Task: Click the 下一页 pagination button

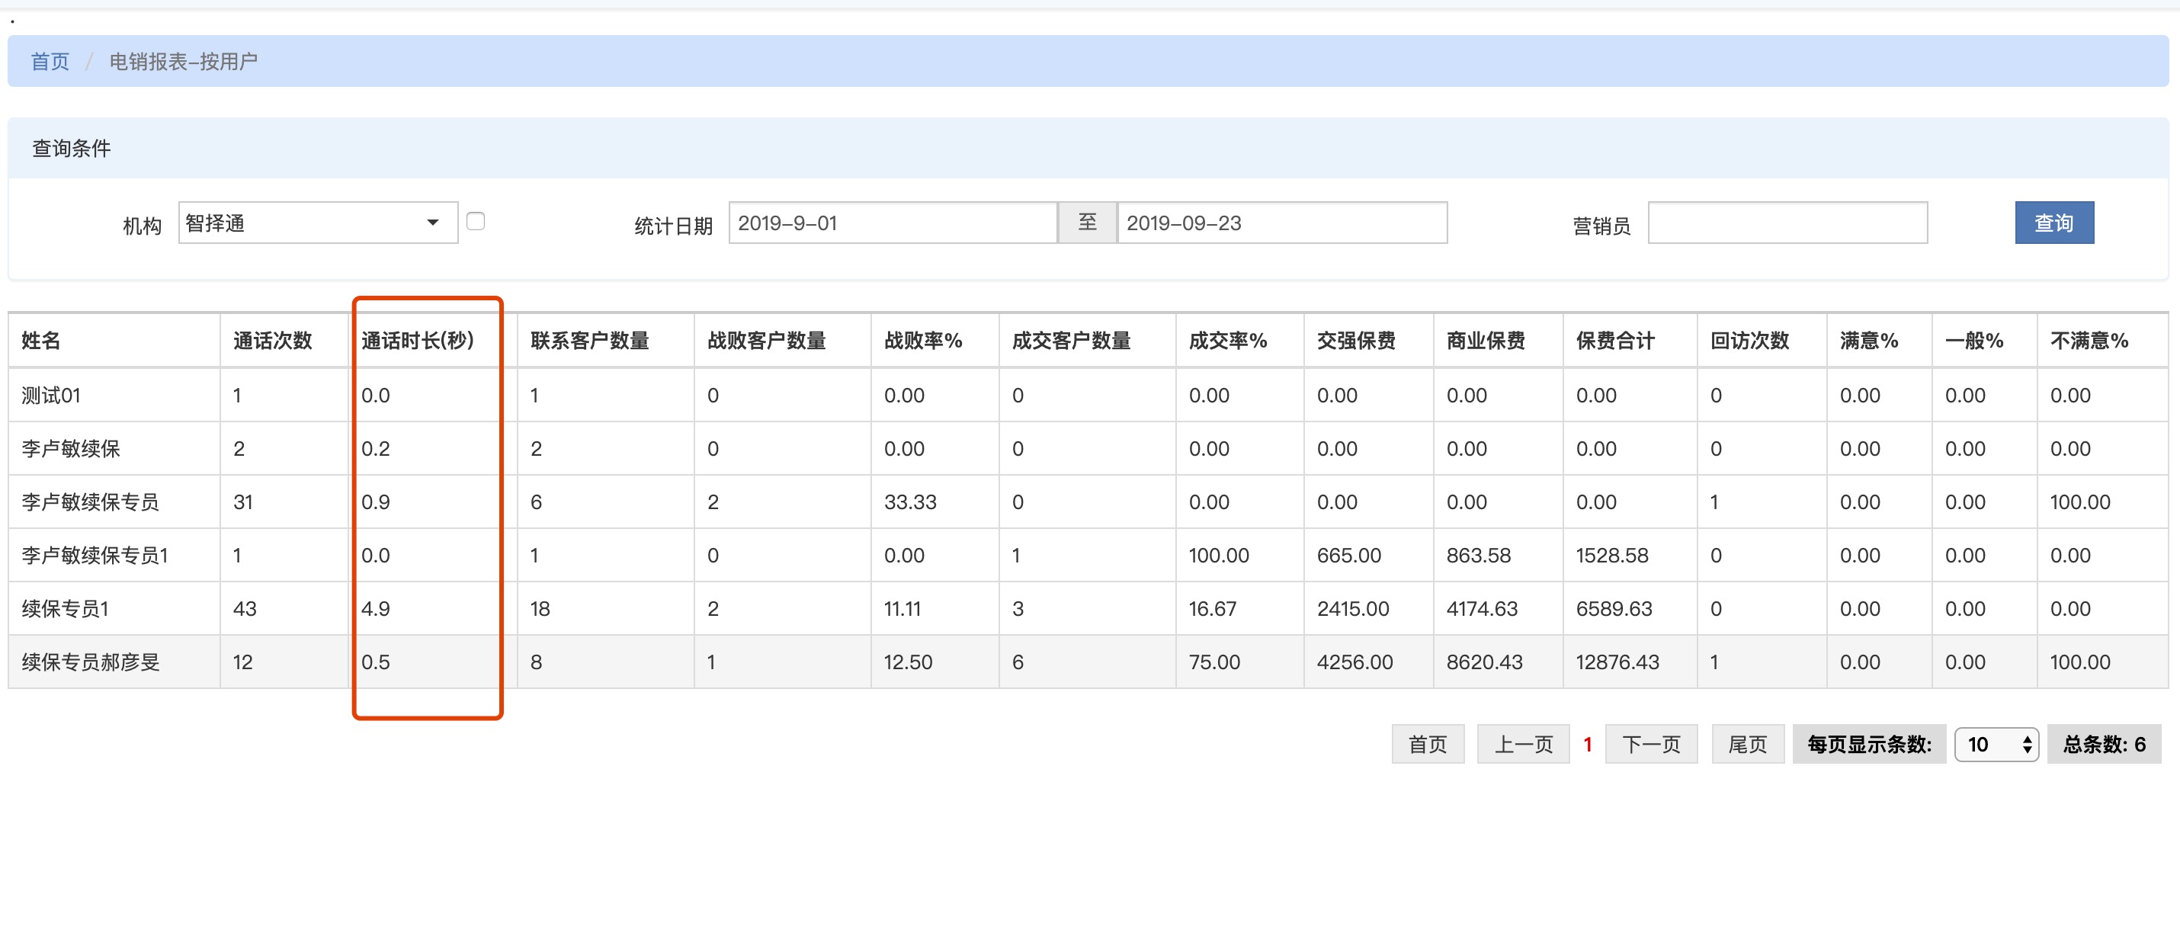Action: [1650, 745]
